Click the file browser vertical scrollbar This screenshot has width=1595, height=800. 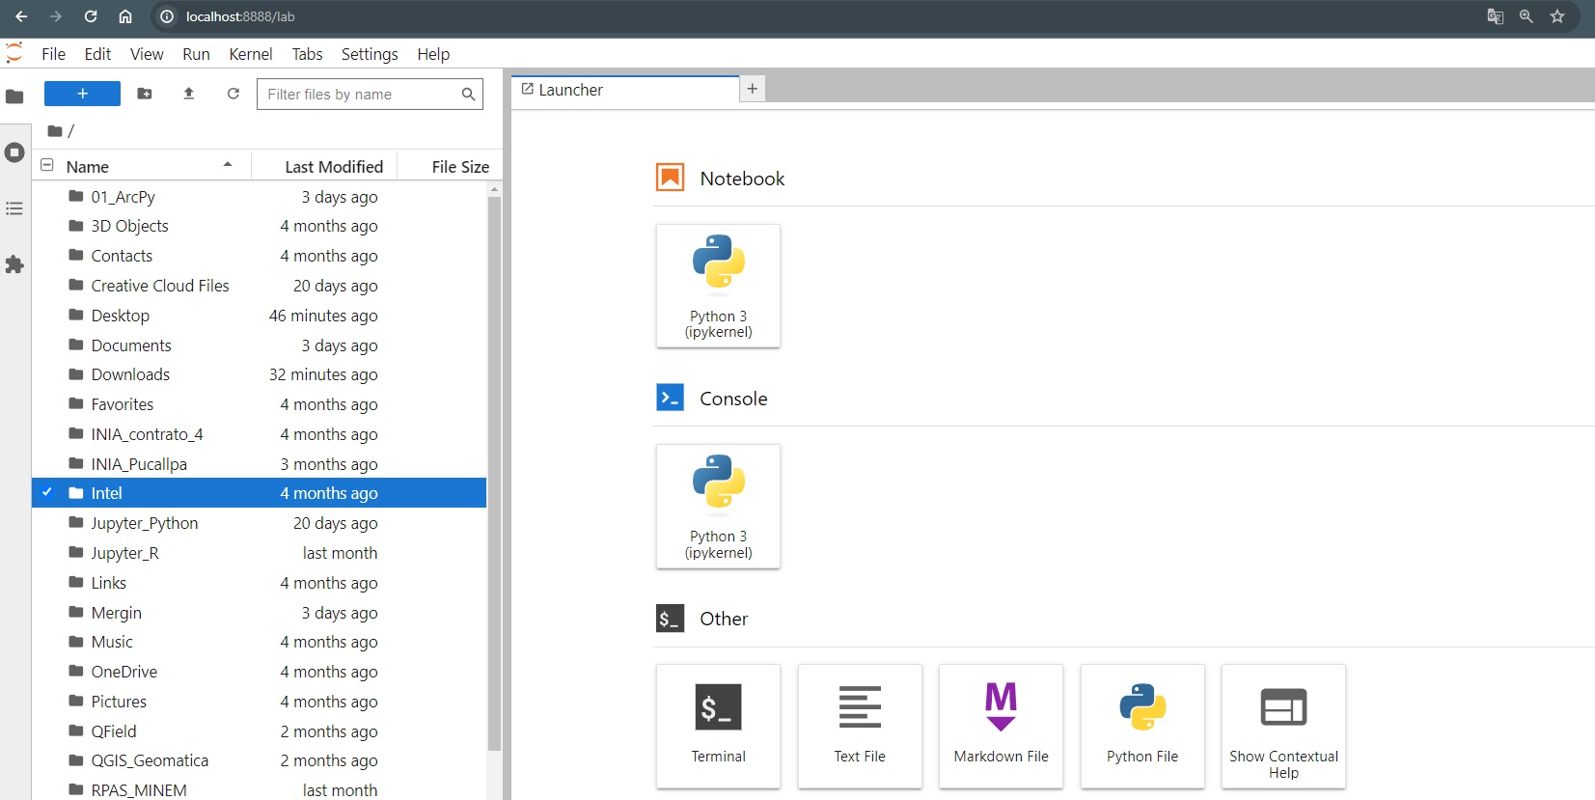[494, 473]
